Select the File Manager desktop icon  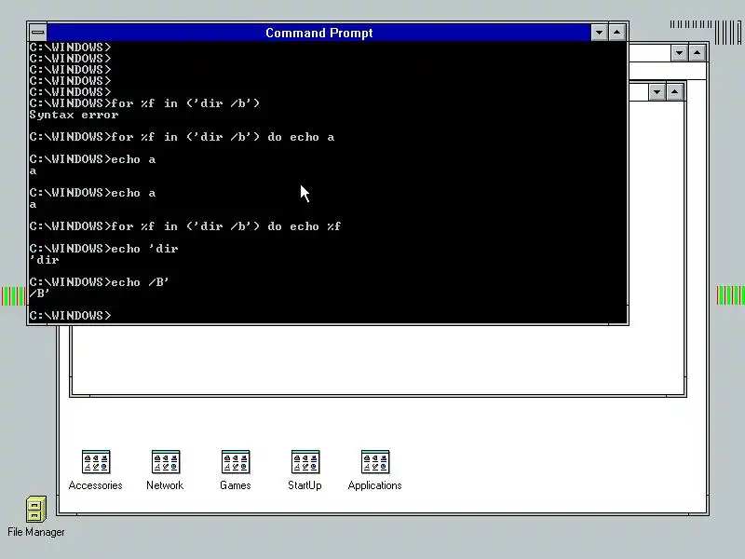click(36, 509)
